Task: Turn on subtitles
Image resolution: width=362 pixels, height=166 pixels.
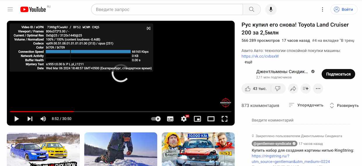Action: 170,119
